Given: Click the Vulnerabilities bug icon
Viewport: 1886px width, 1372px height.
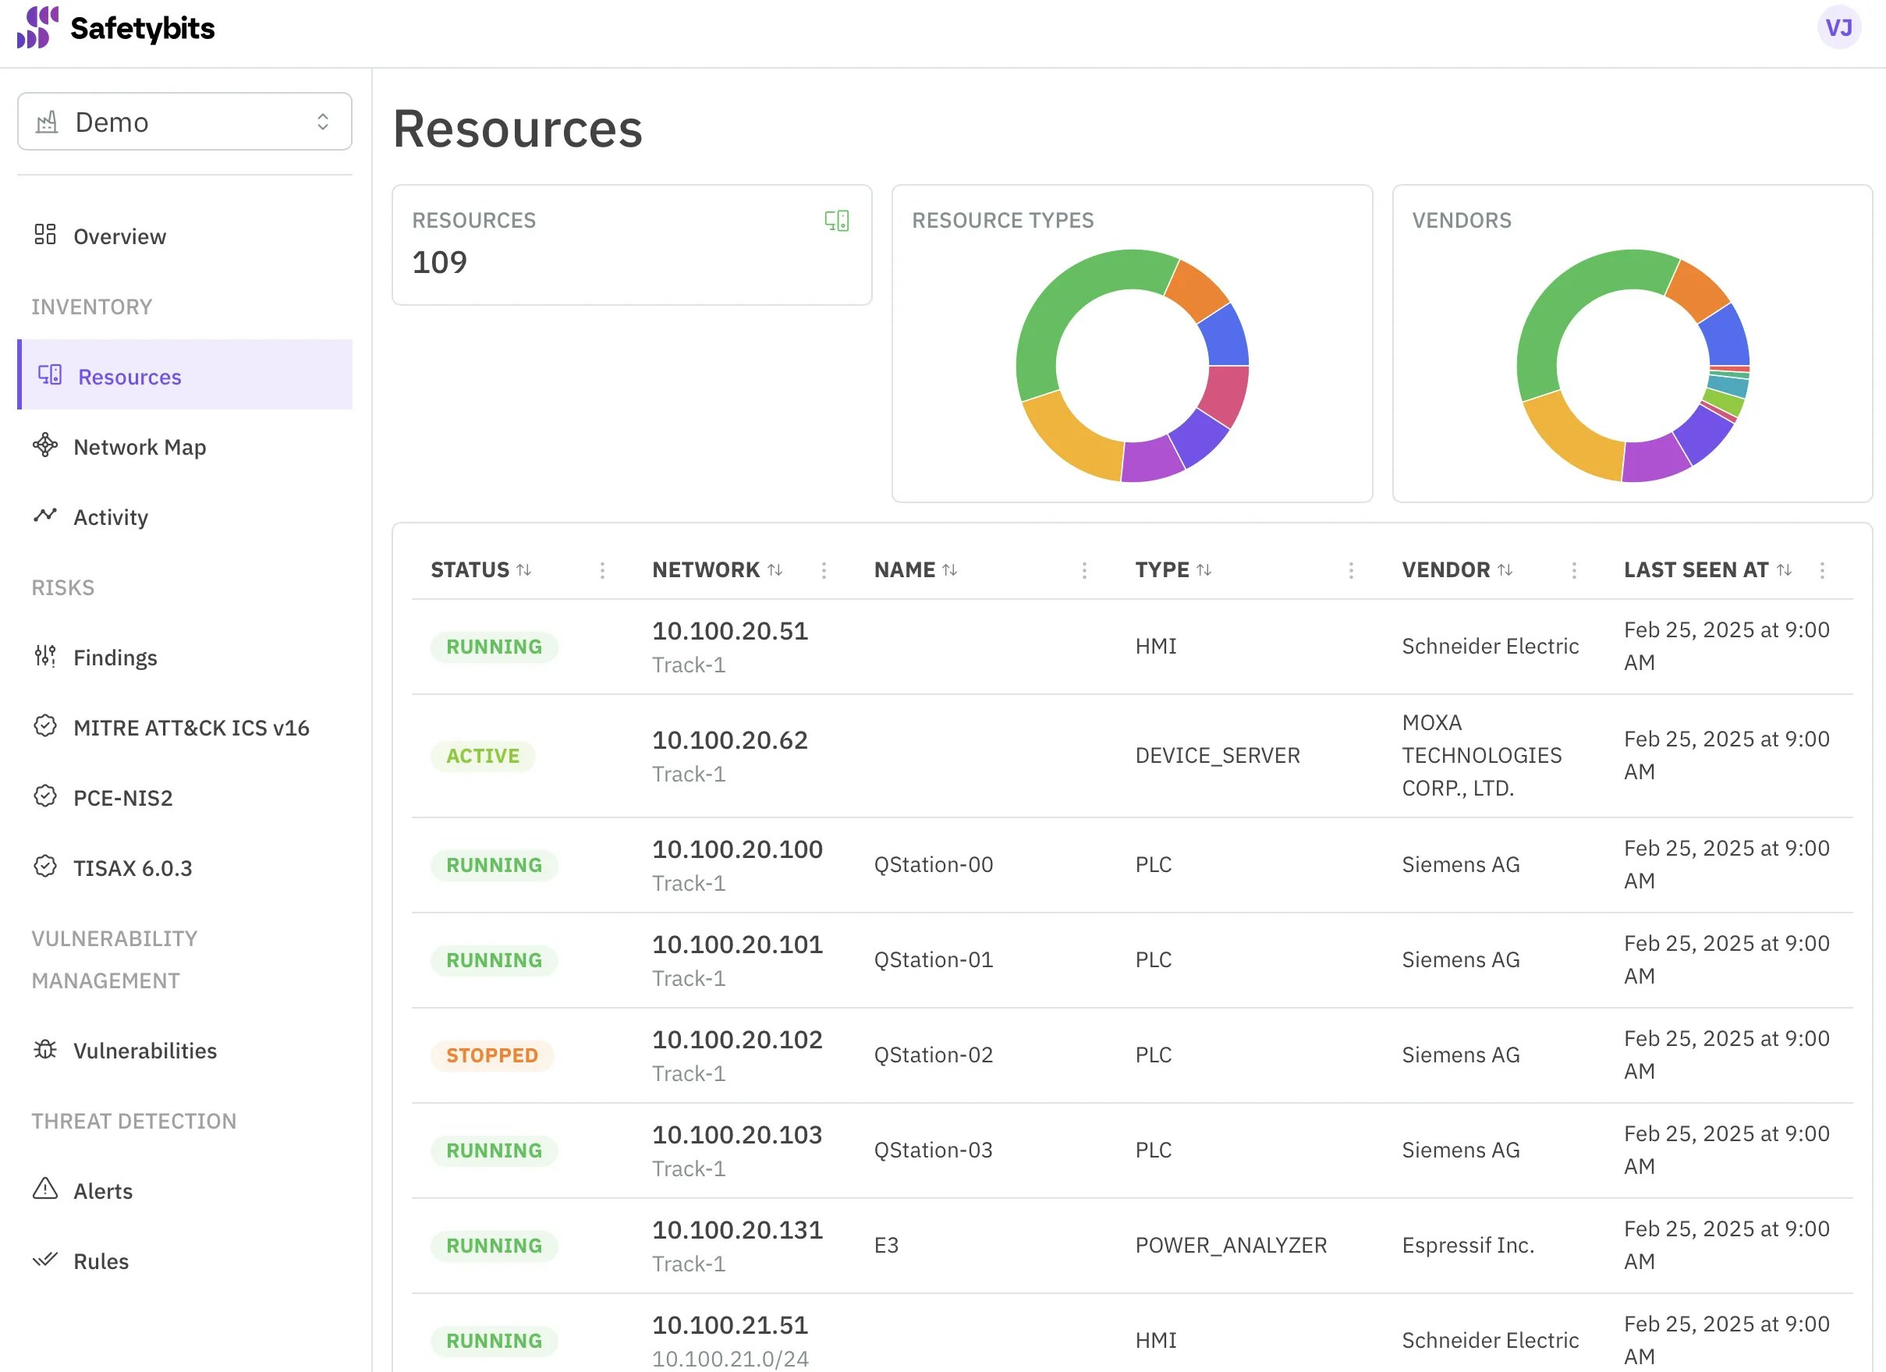Looking at the screenshot, I should click(x=45, y=1049).
